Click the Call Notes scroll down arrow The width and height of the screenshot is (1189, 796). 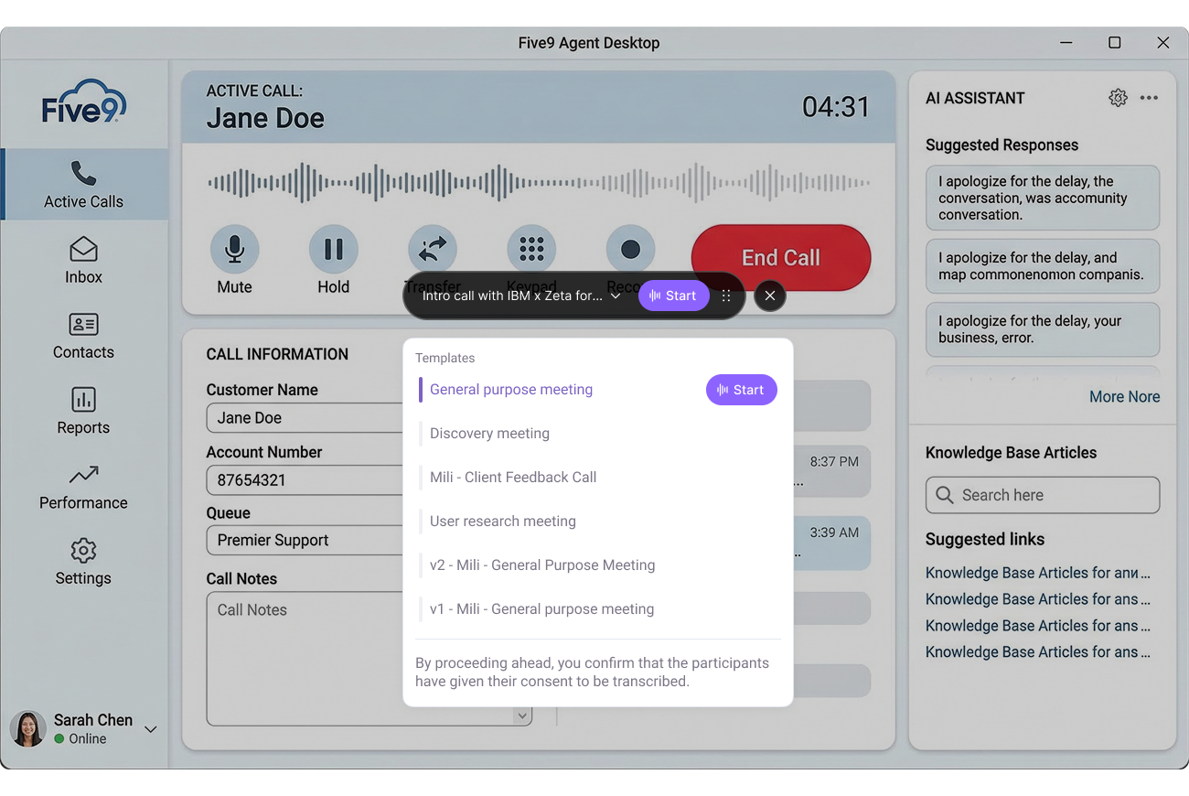click(523, 715)
